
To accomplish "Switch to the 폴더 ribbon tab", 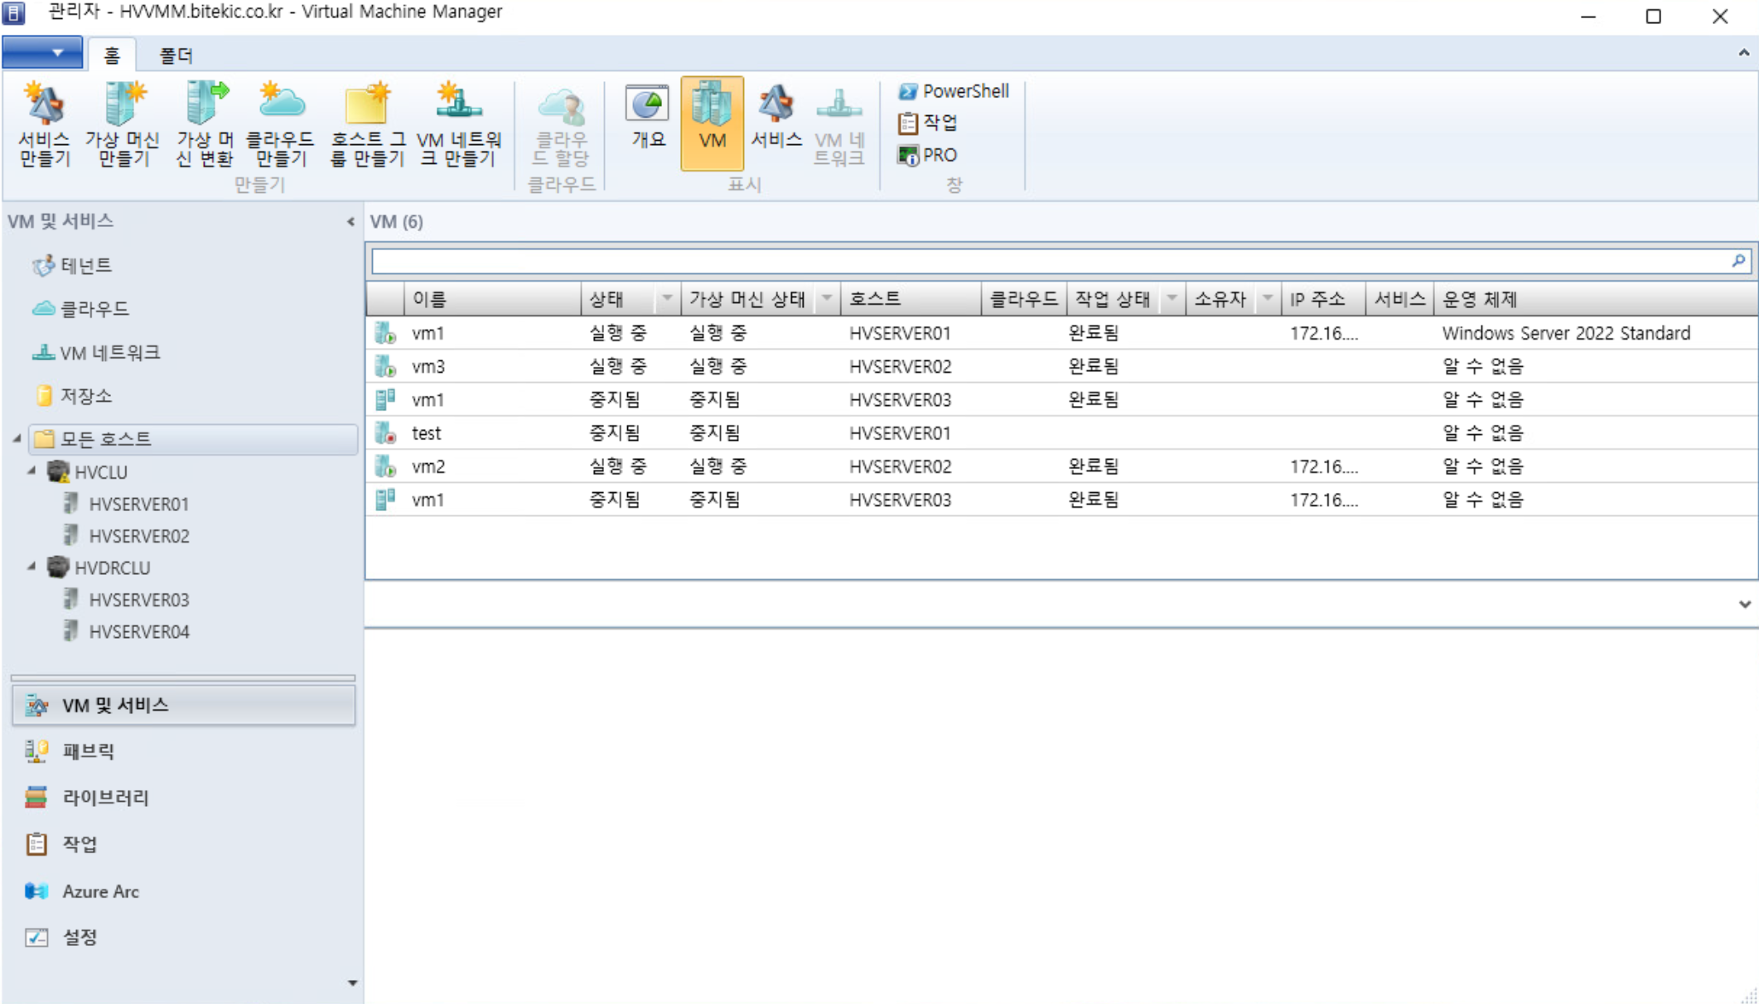I will [x=176, y=55].
